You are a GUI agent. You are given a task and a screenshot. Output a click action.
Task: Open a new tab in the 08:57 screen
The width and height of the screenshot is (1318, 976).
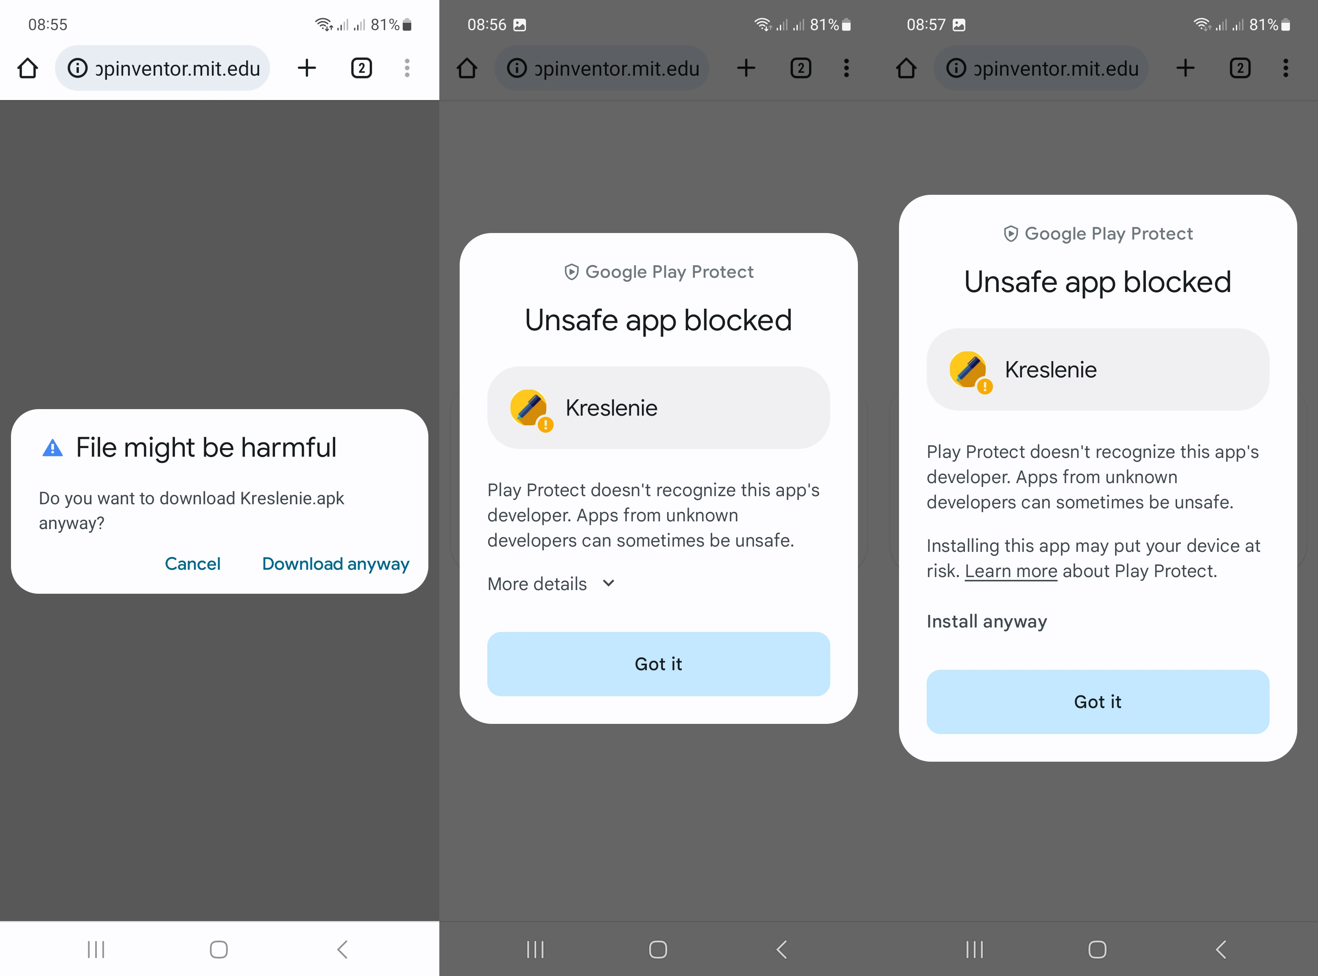[1185, 68]
